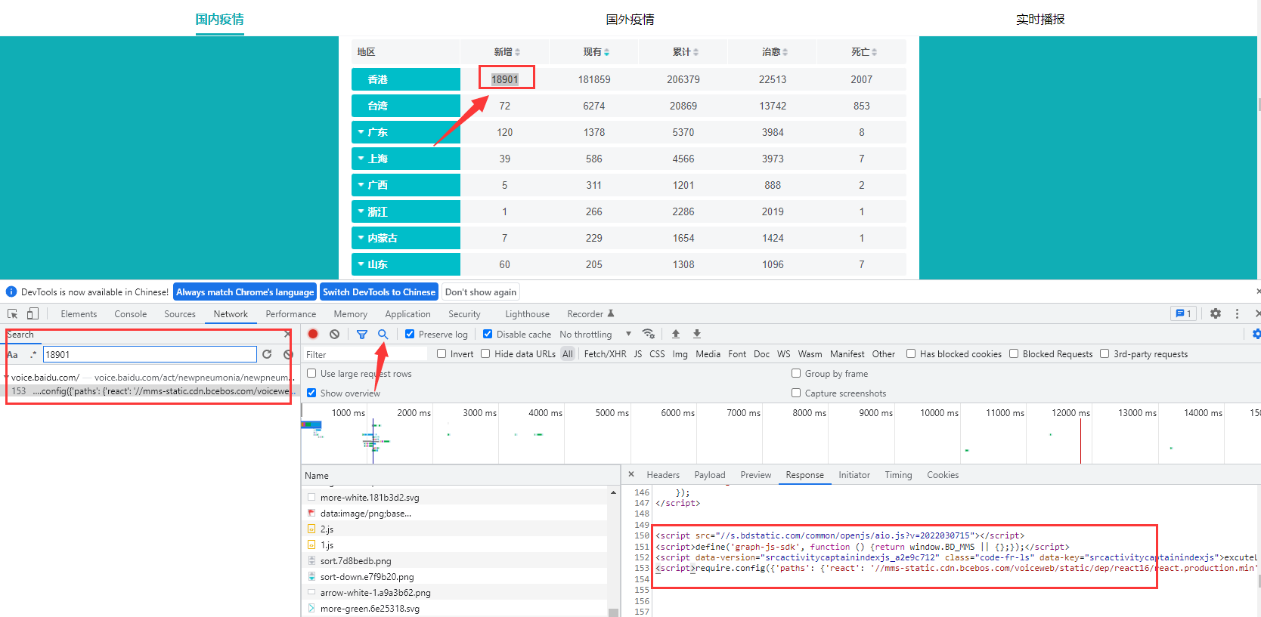Clear search results in Search pane
Screen dimensions: 1261x617
[288, 354]
